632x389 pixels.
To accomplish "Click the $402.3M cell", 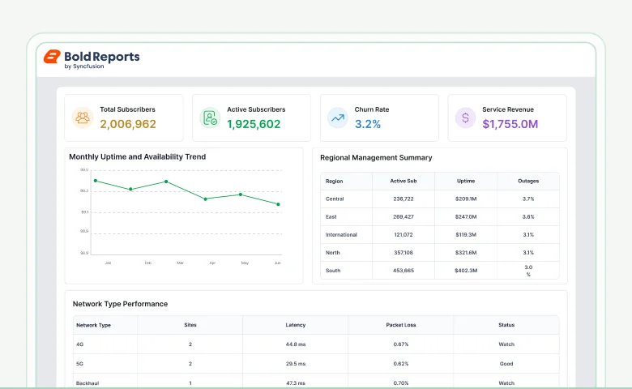I will pyautogui.click(x=466, y=271).
